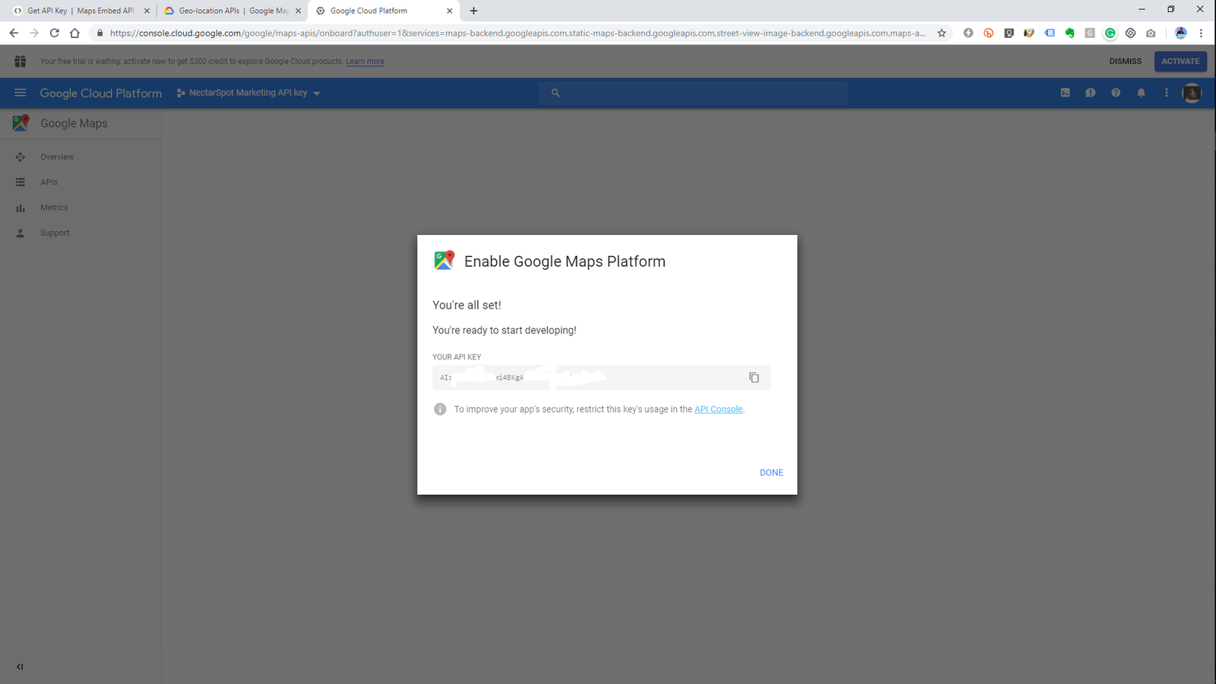Switch to Get API Key tab
Screen dimensions: 1216x684
[80, 11]
